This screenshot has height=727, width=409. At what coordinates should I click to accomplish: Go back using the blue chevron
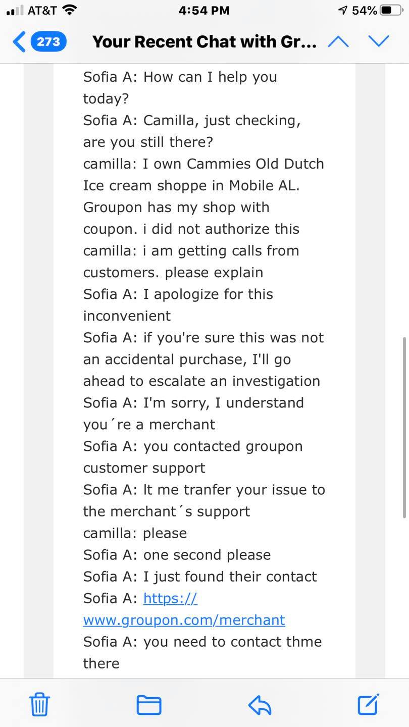click(x=19, y=41)
